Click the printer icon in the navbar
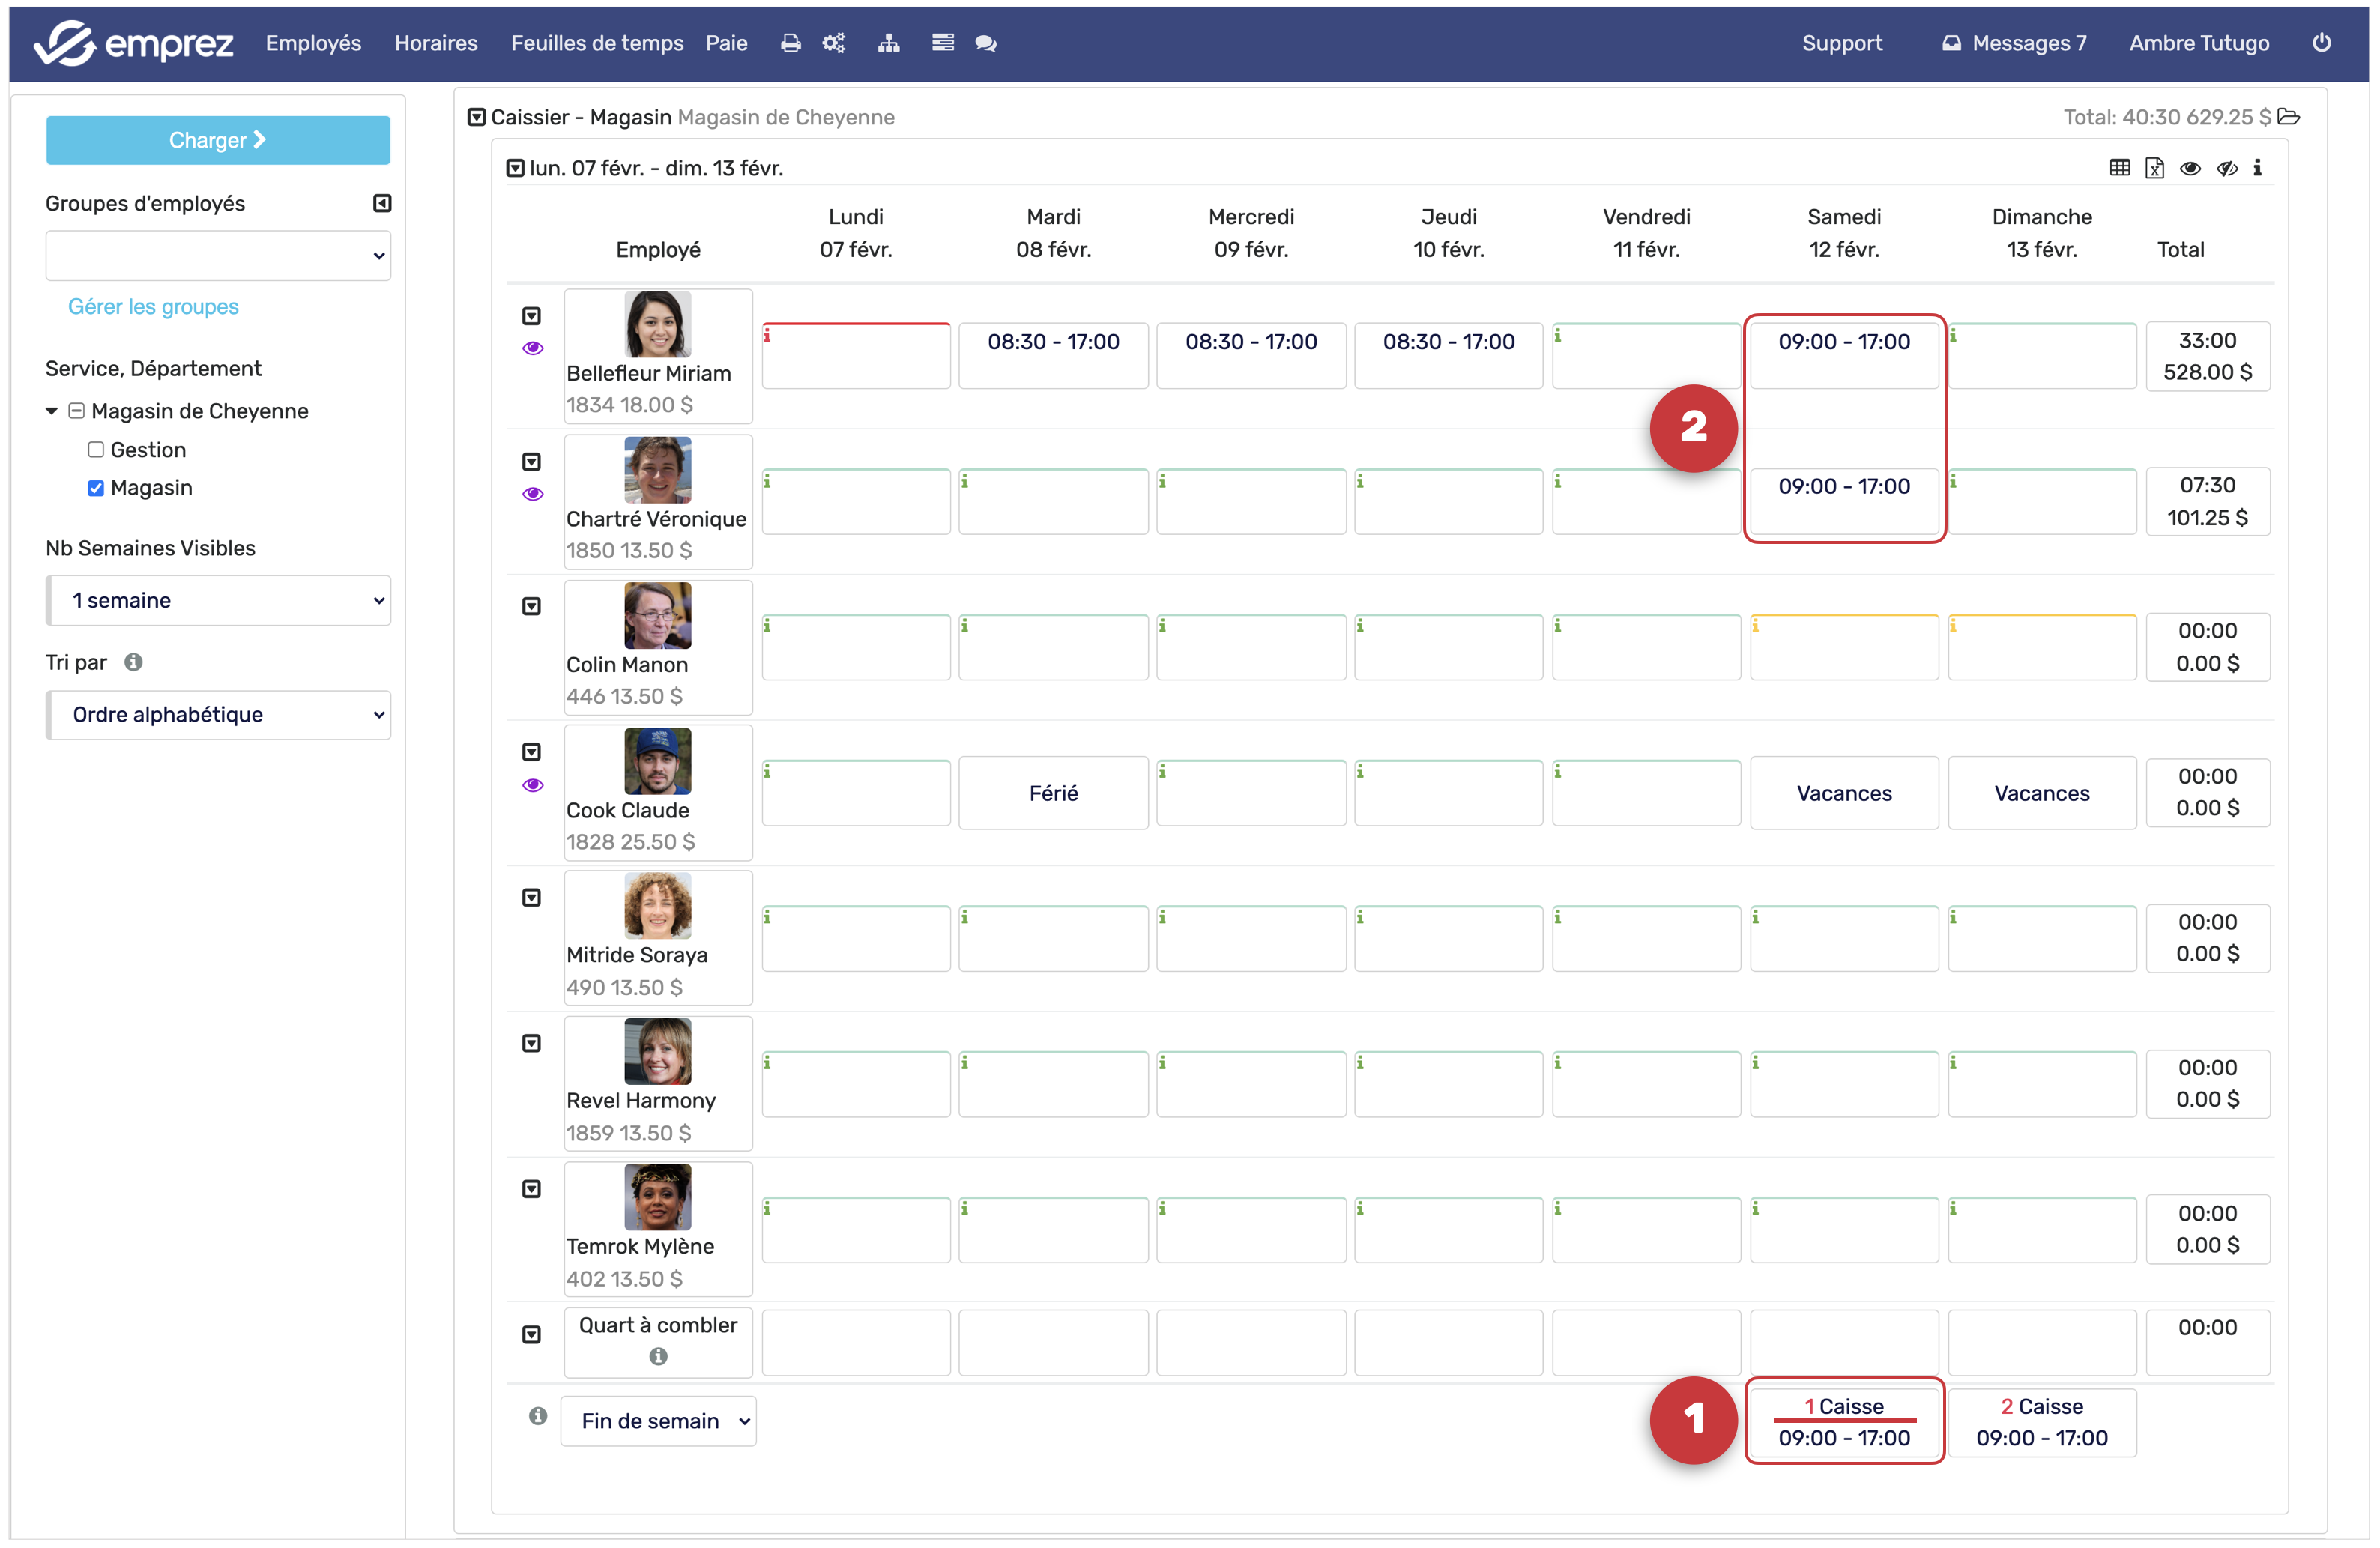2380x1548 pixels. 790,43
